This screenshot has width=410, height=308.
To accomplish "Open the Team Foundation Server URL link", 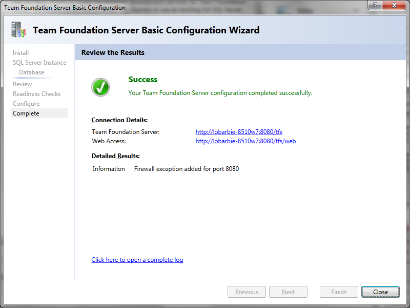I will [x=239, y=132].
